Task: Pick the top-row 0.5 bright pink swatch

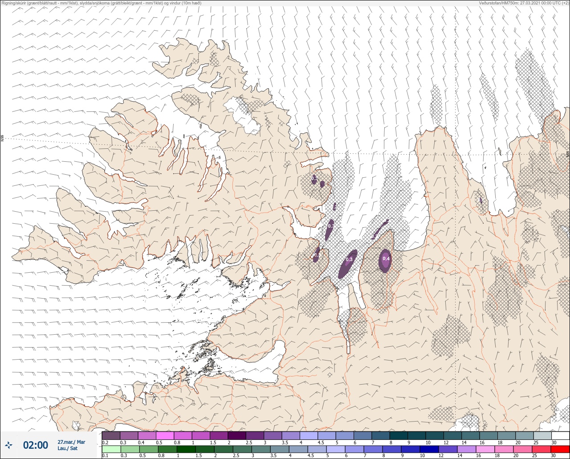Action: [165, 435]
